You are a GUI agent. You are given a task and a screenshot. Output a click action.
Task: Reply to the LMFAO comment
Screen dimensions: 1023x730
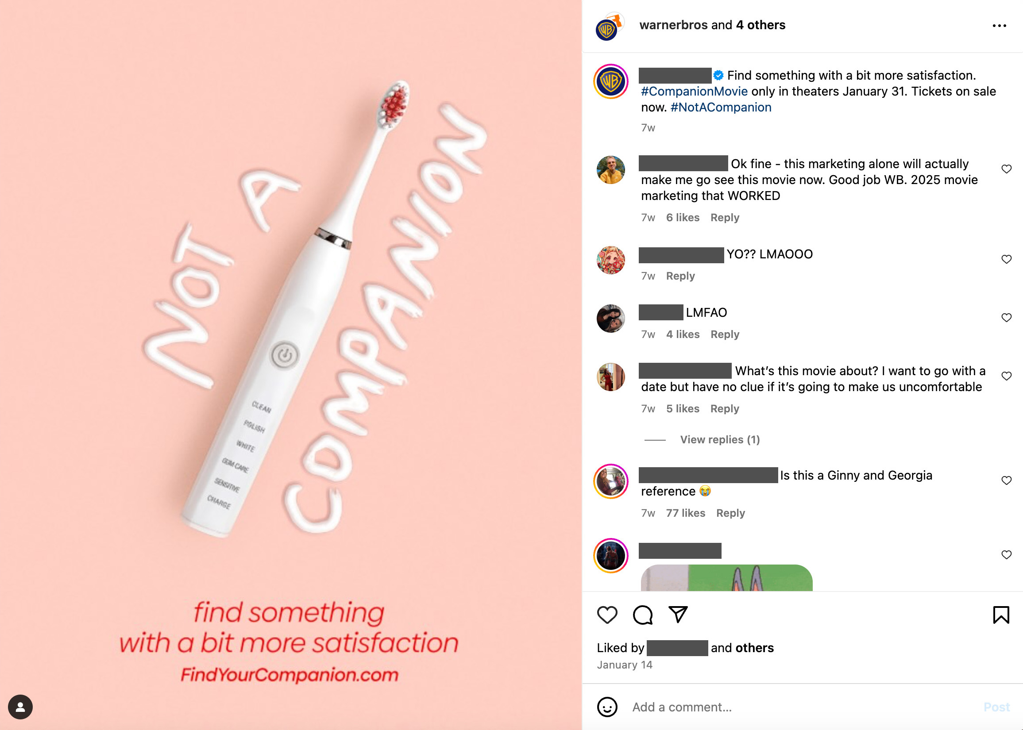pos(725,334)
